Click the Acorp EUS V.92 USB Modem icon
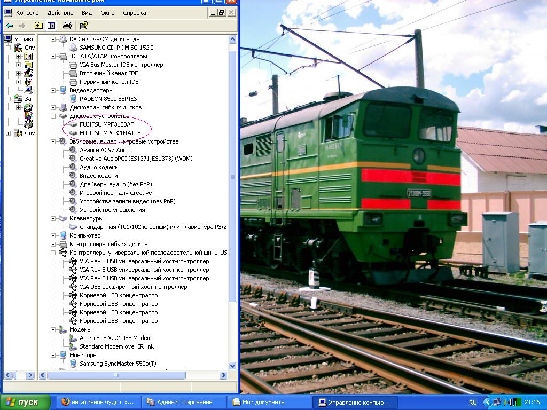Viewport: 547px width, 410px height. (x=73, y=338)
